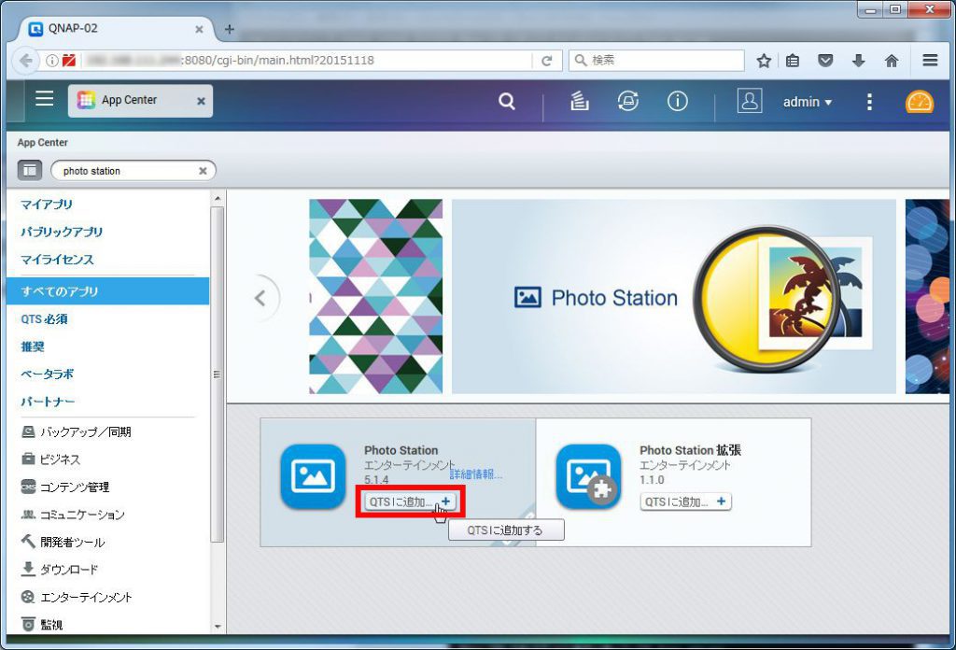This screenshot has width=956, height=650.
Task: Click the sidebar vertical scrollbar thumb
Action: pyautogui.click(x=217, y=374)
